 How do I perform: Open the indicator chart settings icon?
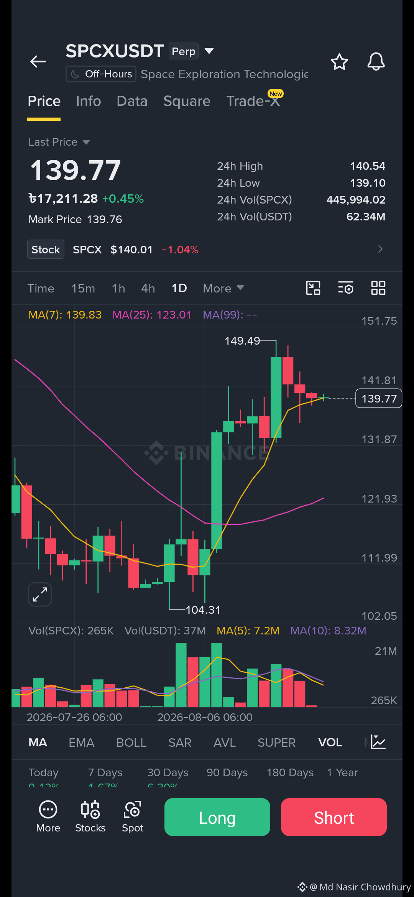click(378, 742)
